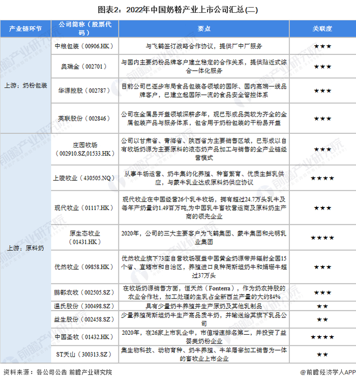Screen dimensions: 356x382
Task: Click 奥瑞金 description about 贴近式综合一体化服务
Action: (204, 66)
